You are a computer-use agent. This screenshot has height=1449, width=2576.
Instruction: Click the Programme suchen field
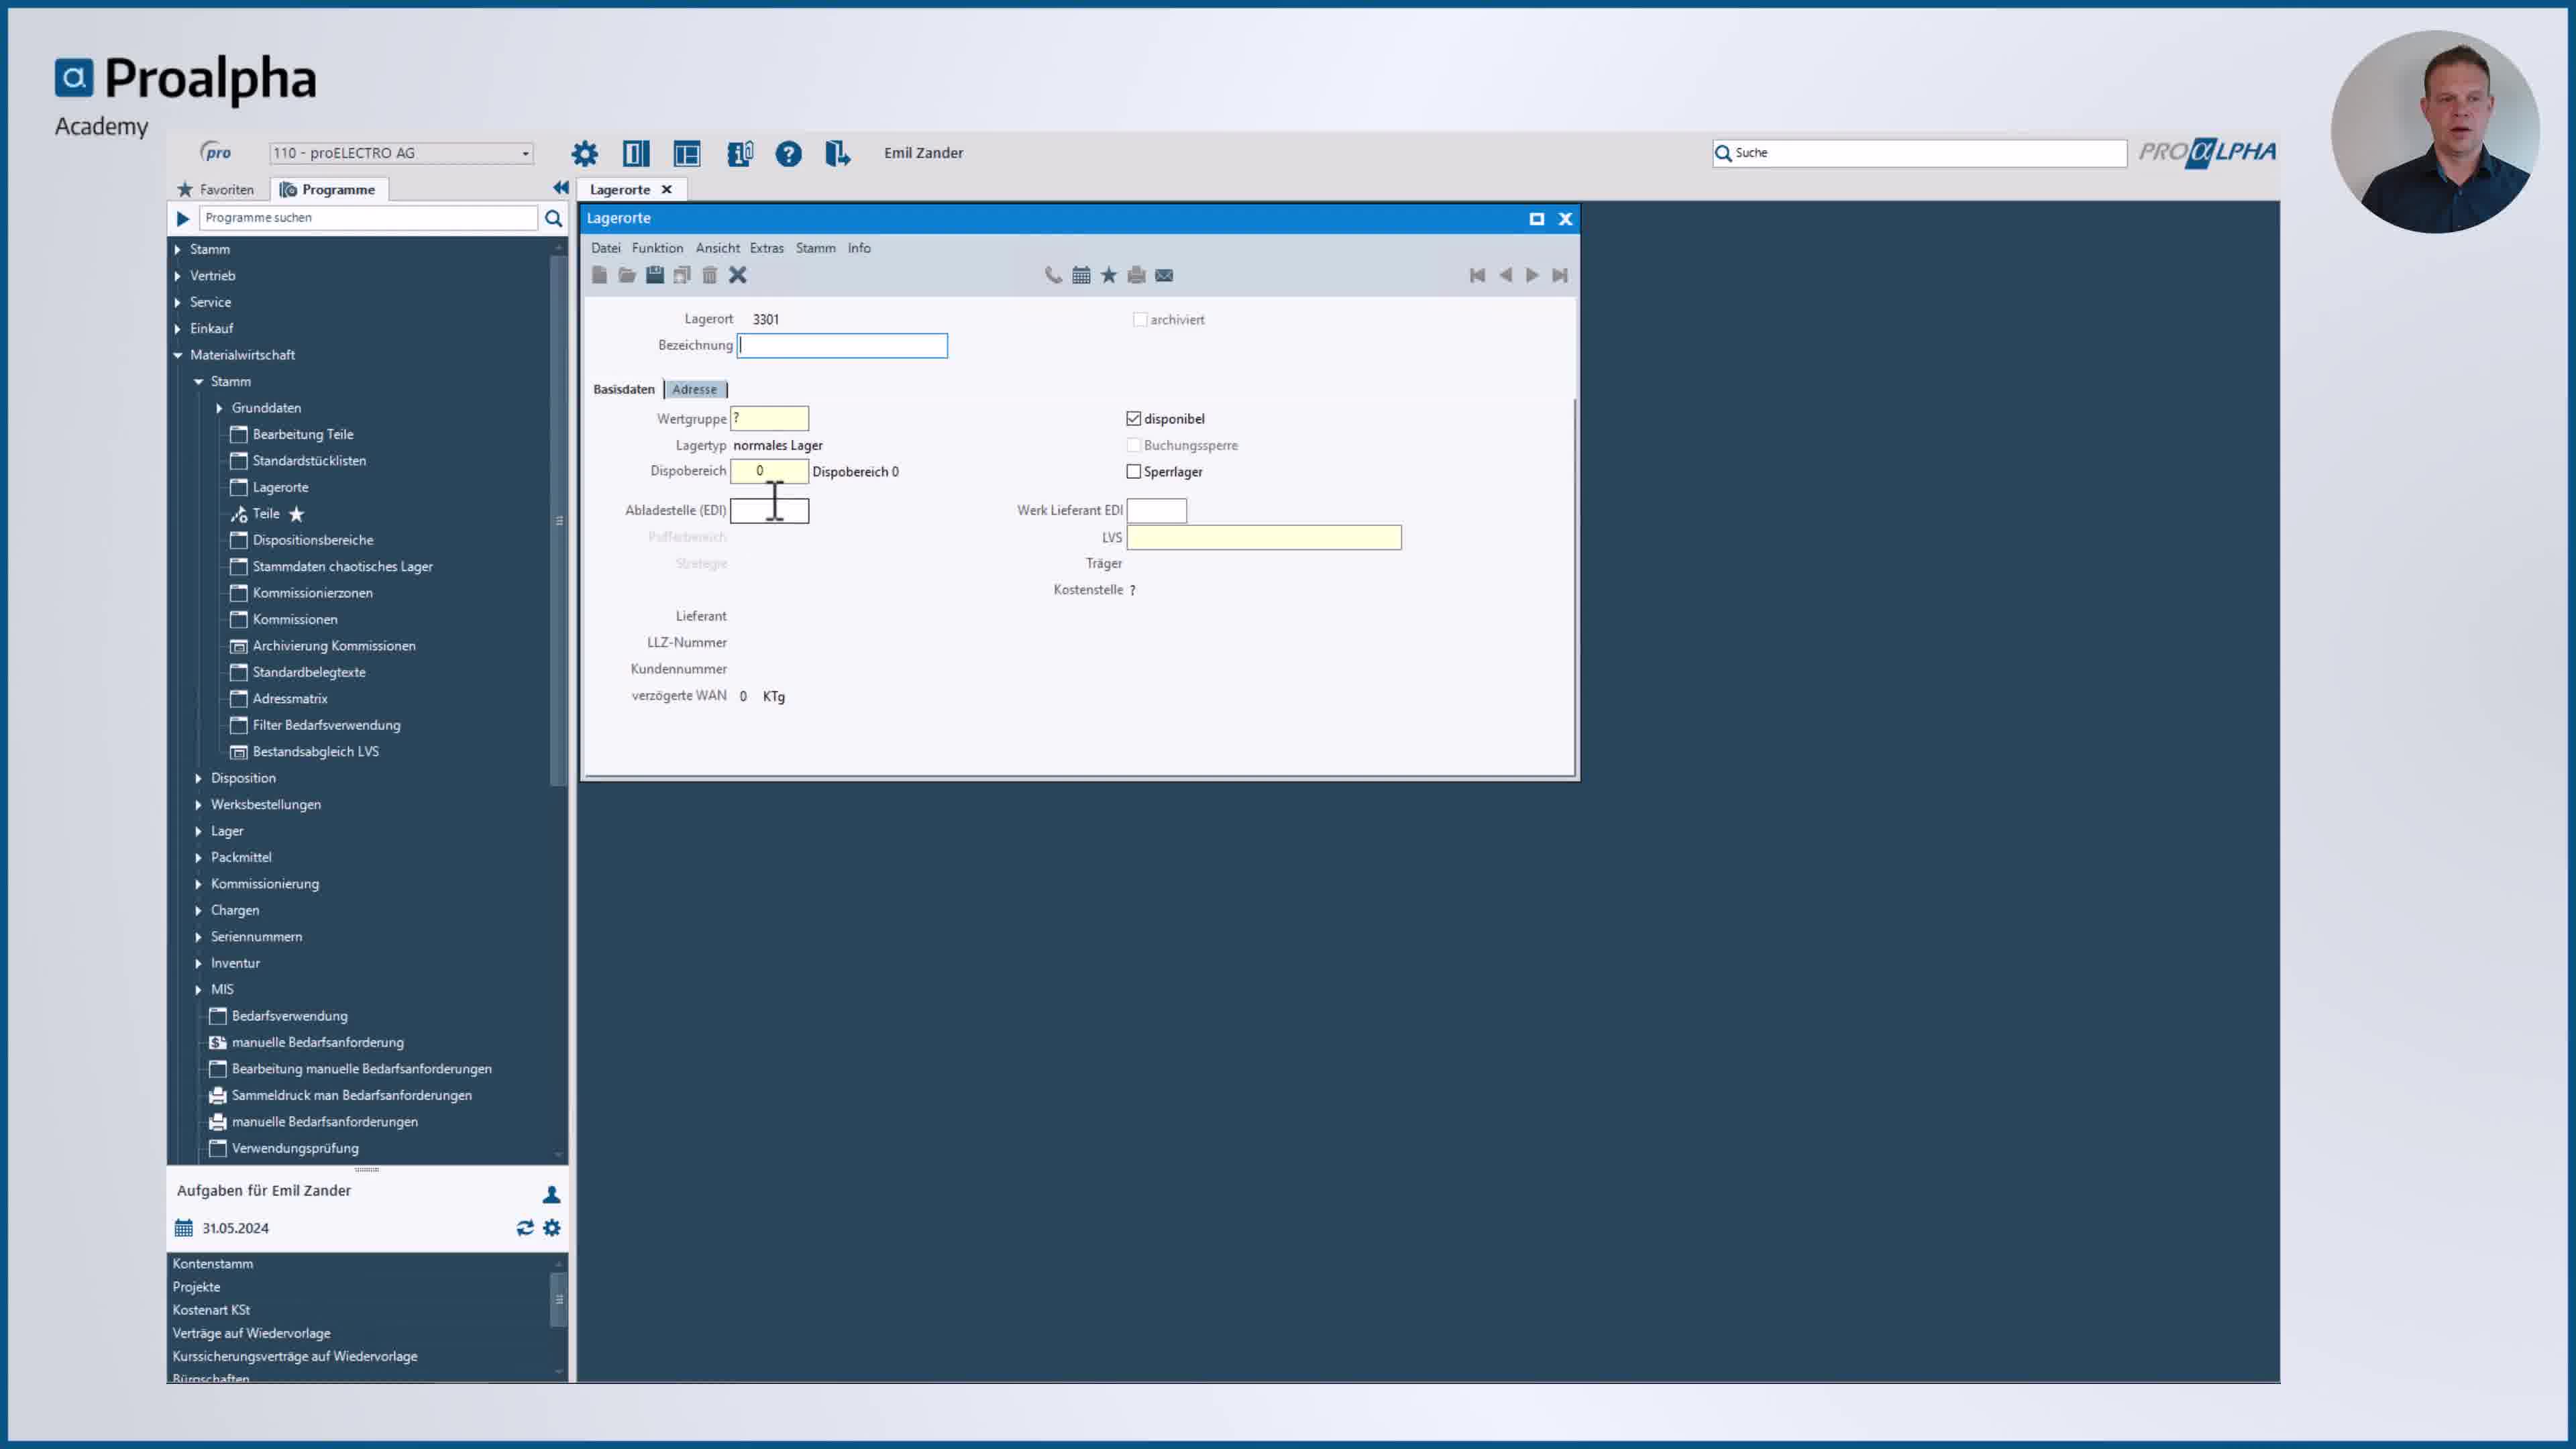pyautogui.click(x=368, y=218)
